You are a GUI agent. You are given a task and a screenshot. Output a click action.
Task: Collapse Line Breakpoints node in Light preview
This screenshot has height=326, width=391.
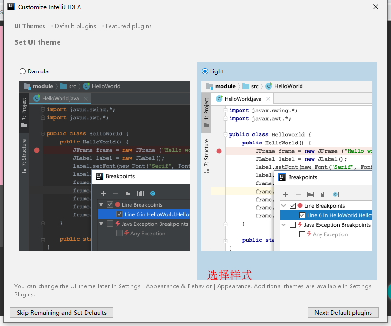point(283,206)
